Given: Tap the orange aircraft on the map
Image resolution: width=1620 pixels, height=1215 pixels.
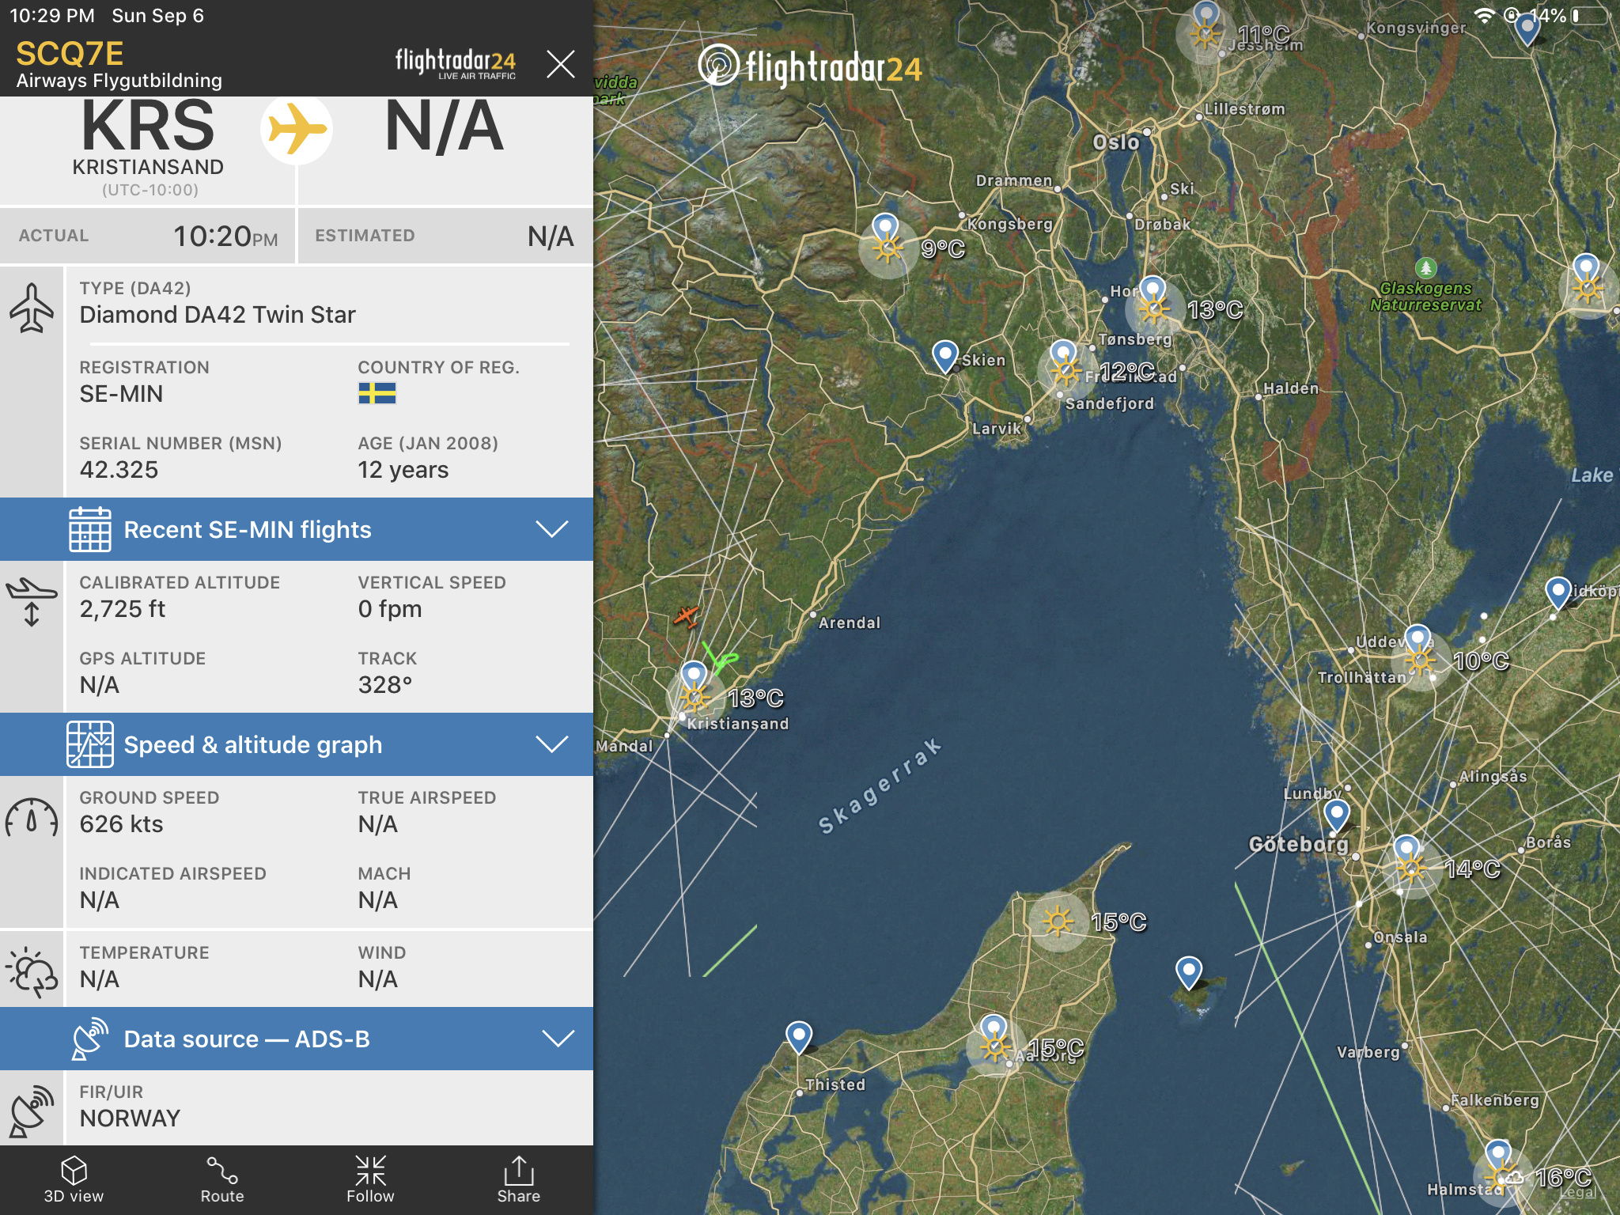Looking at the screenshot, I should coord(686,615).
